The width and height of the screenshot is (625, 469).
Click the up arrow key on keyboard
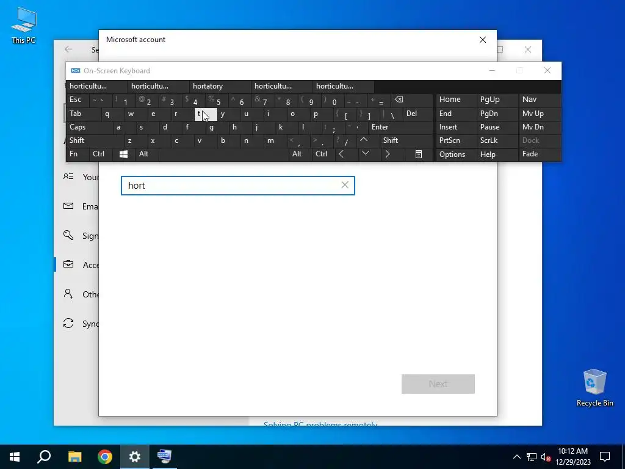pyautogui.click(x=364, y=140)
